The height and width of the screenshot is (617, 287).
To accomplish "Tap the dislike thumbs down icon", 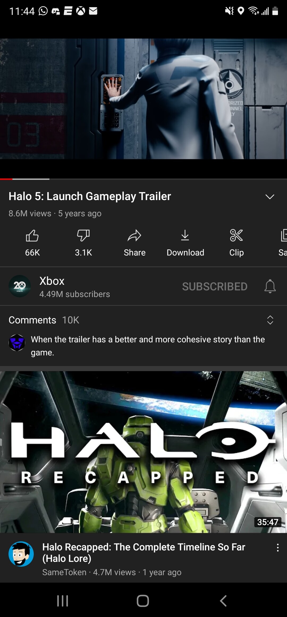I will 83,236.
